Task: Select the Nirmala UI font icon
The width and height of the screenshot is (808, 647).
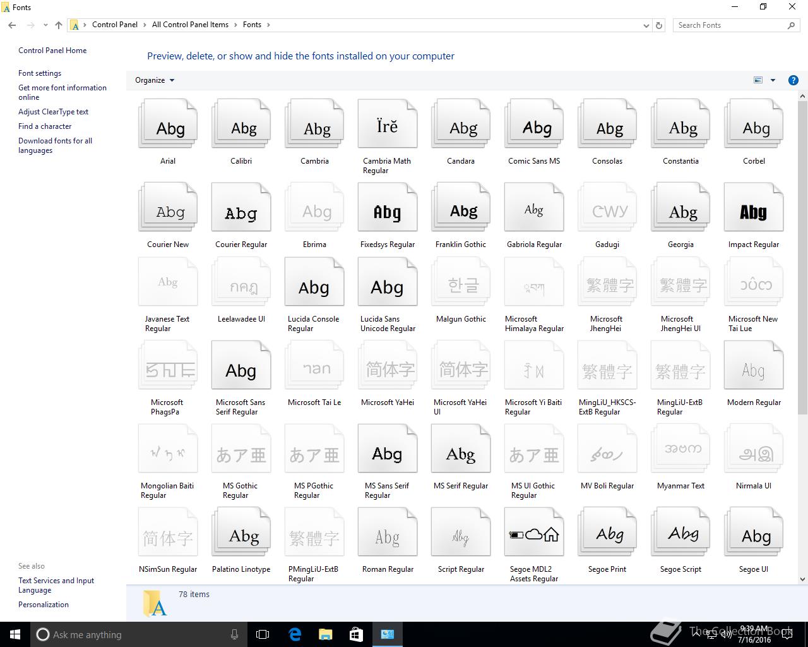Action: pyautogui.click(x=754, y=449)
